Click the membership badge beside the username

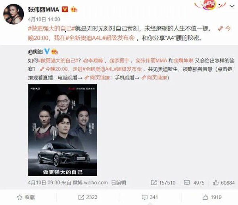[x=74, y=9]
